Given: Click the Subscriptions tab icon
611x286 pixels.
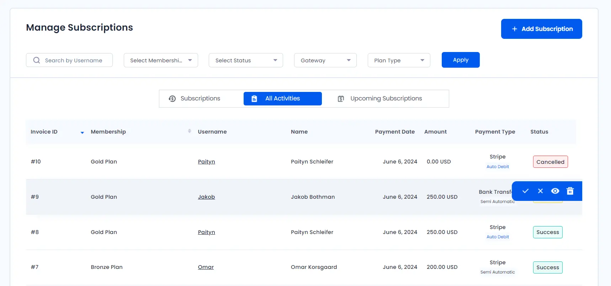Looking at the screenshot, I should coord(172,99).
